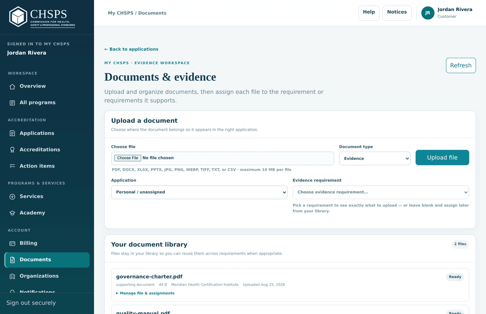486x314 pixels.
Task: Open the Help button
Action: point(369,13)
